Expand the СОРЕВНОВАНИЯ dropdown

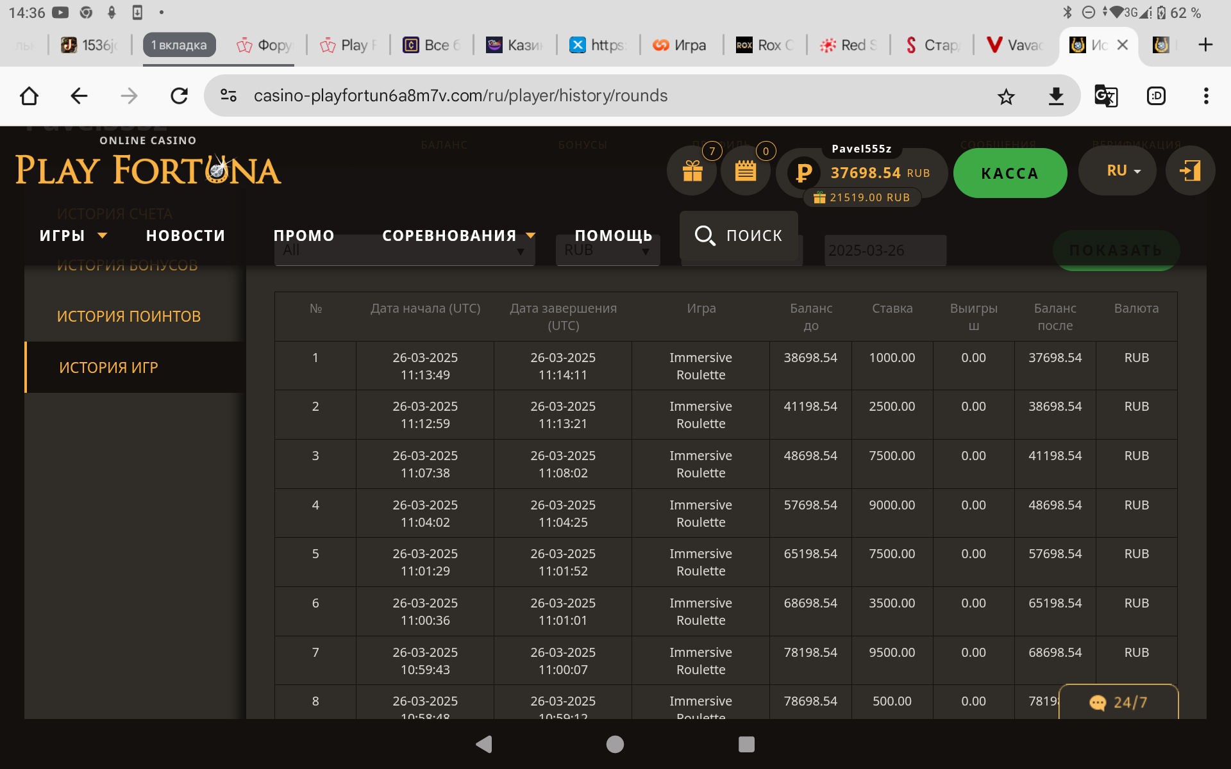458,236
